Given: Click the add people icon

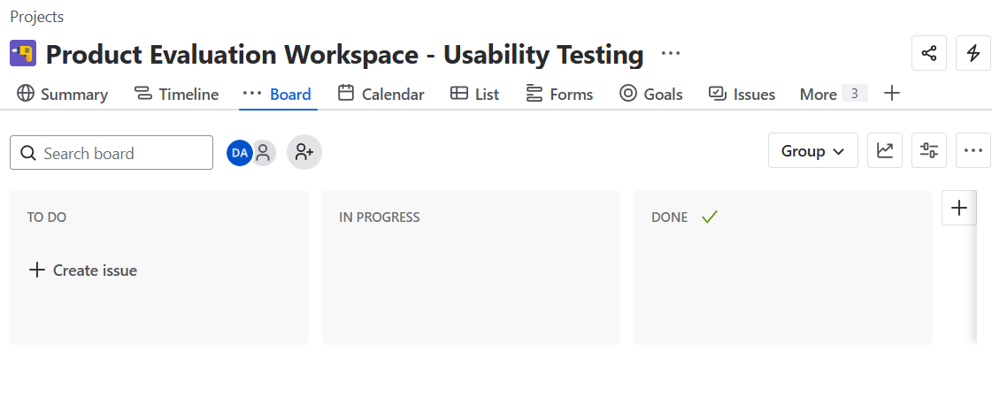Looking at the screenshot, I should (304, 152).
